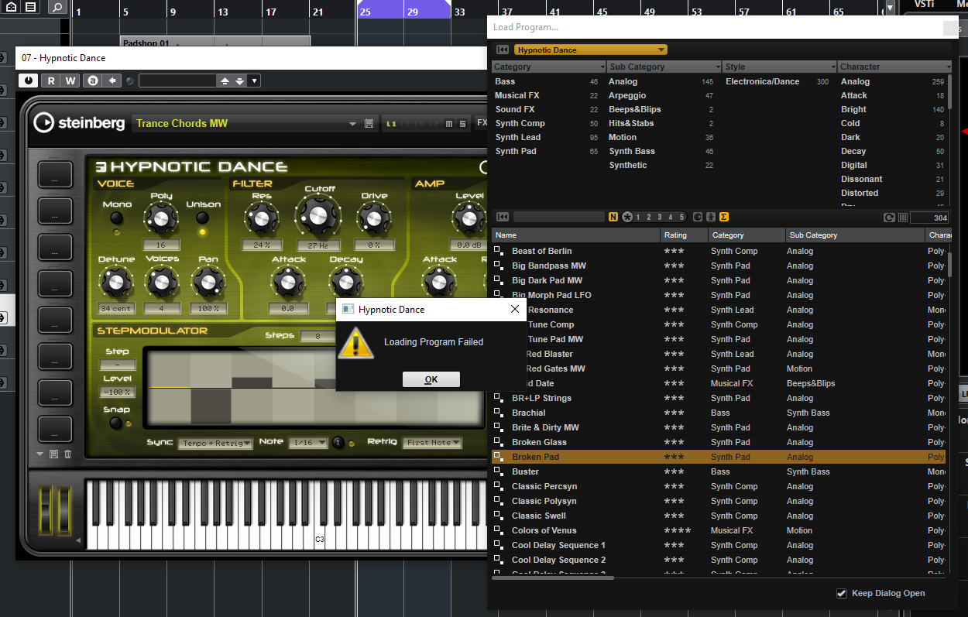The height and width of the screenshot is (617, 968).
Task: Open the Note 1/16 dropdown
Action: (x=307, y=443)
